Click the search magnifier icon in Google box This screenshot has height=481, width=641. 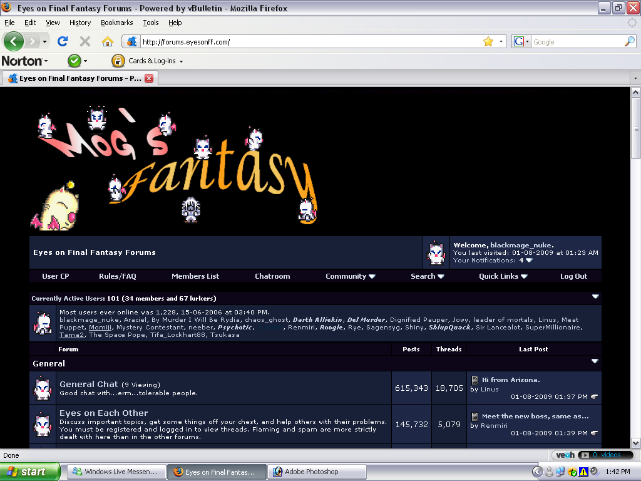(x=630, y=41)
